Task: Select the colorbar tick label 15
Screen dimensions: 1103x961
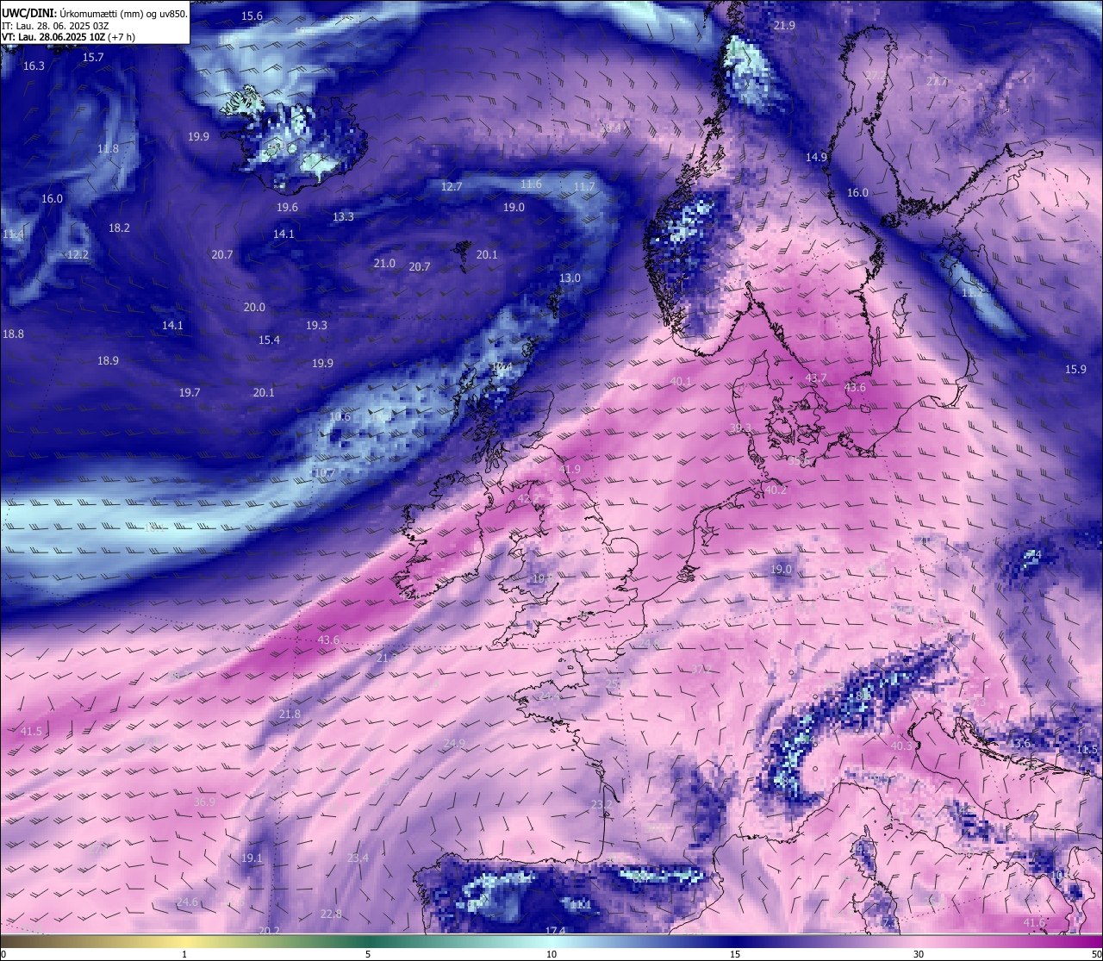Action: [x=735, y=954]
